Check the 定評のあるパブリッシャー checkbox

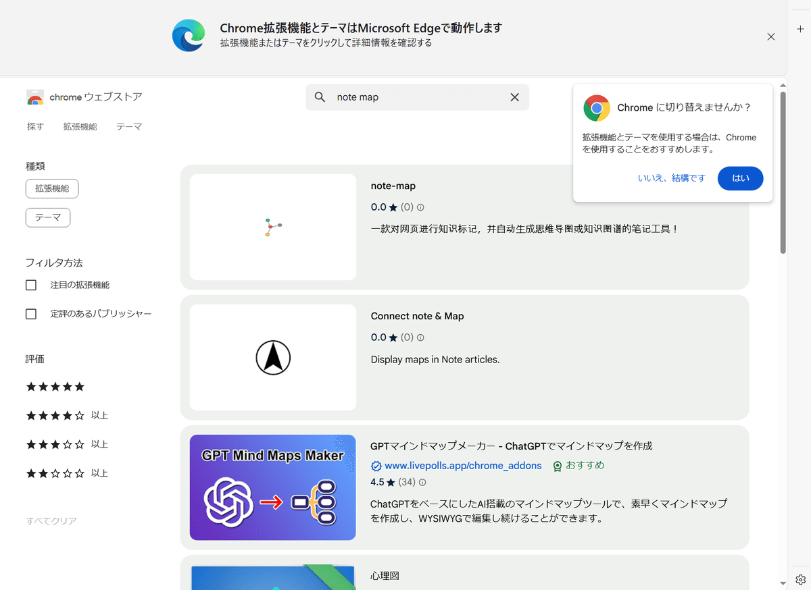click(x=31, y=314)
